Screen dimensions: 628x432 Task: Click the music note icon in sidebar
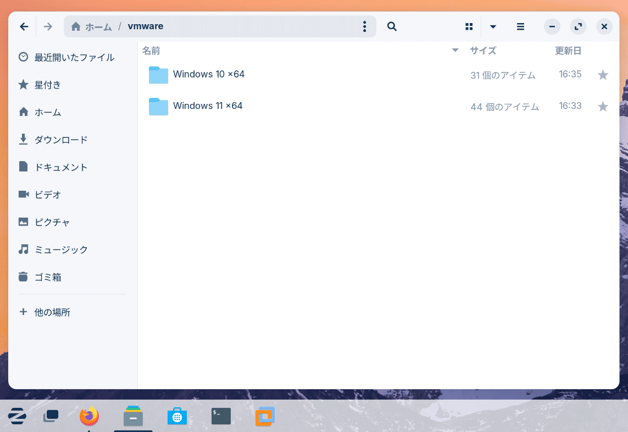(x=23, y=250)
